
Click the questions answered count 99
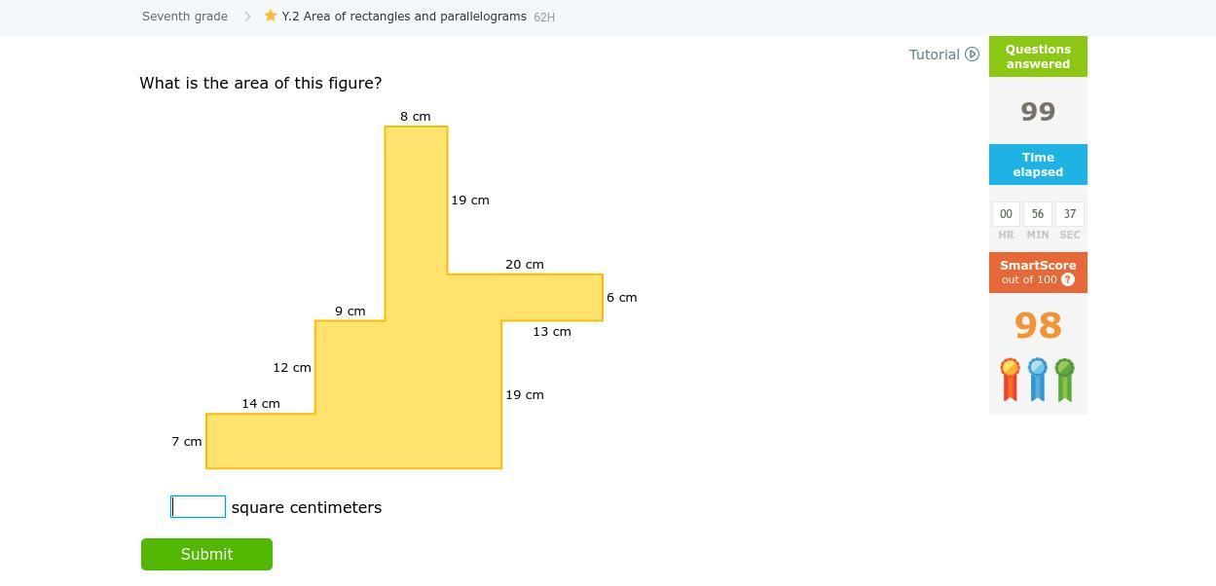pos(1038,111)
